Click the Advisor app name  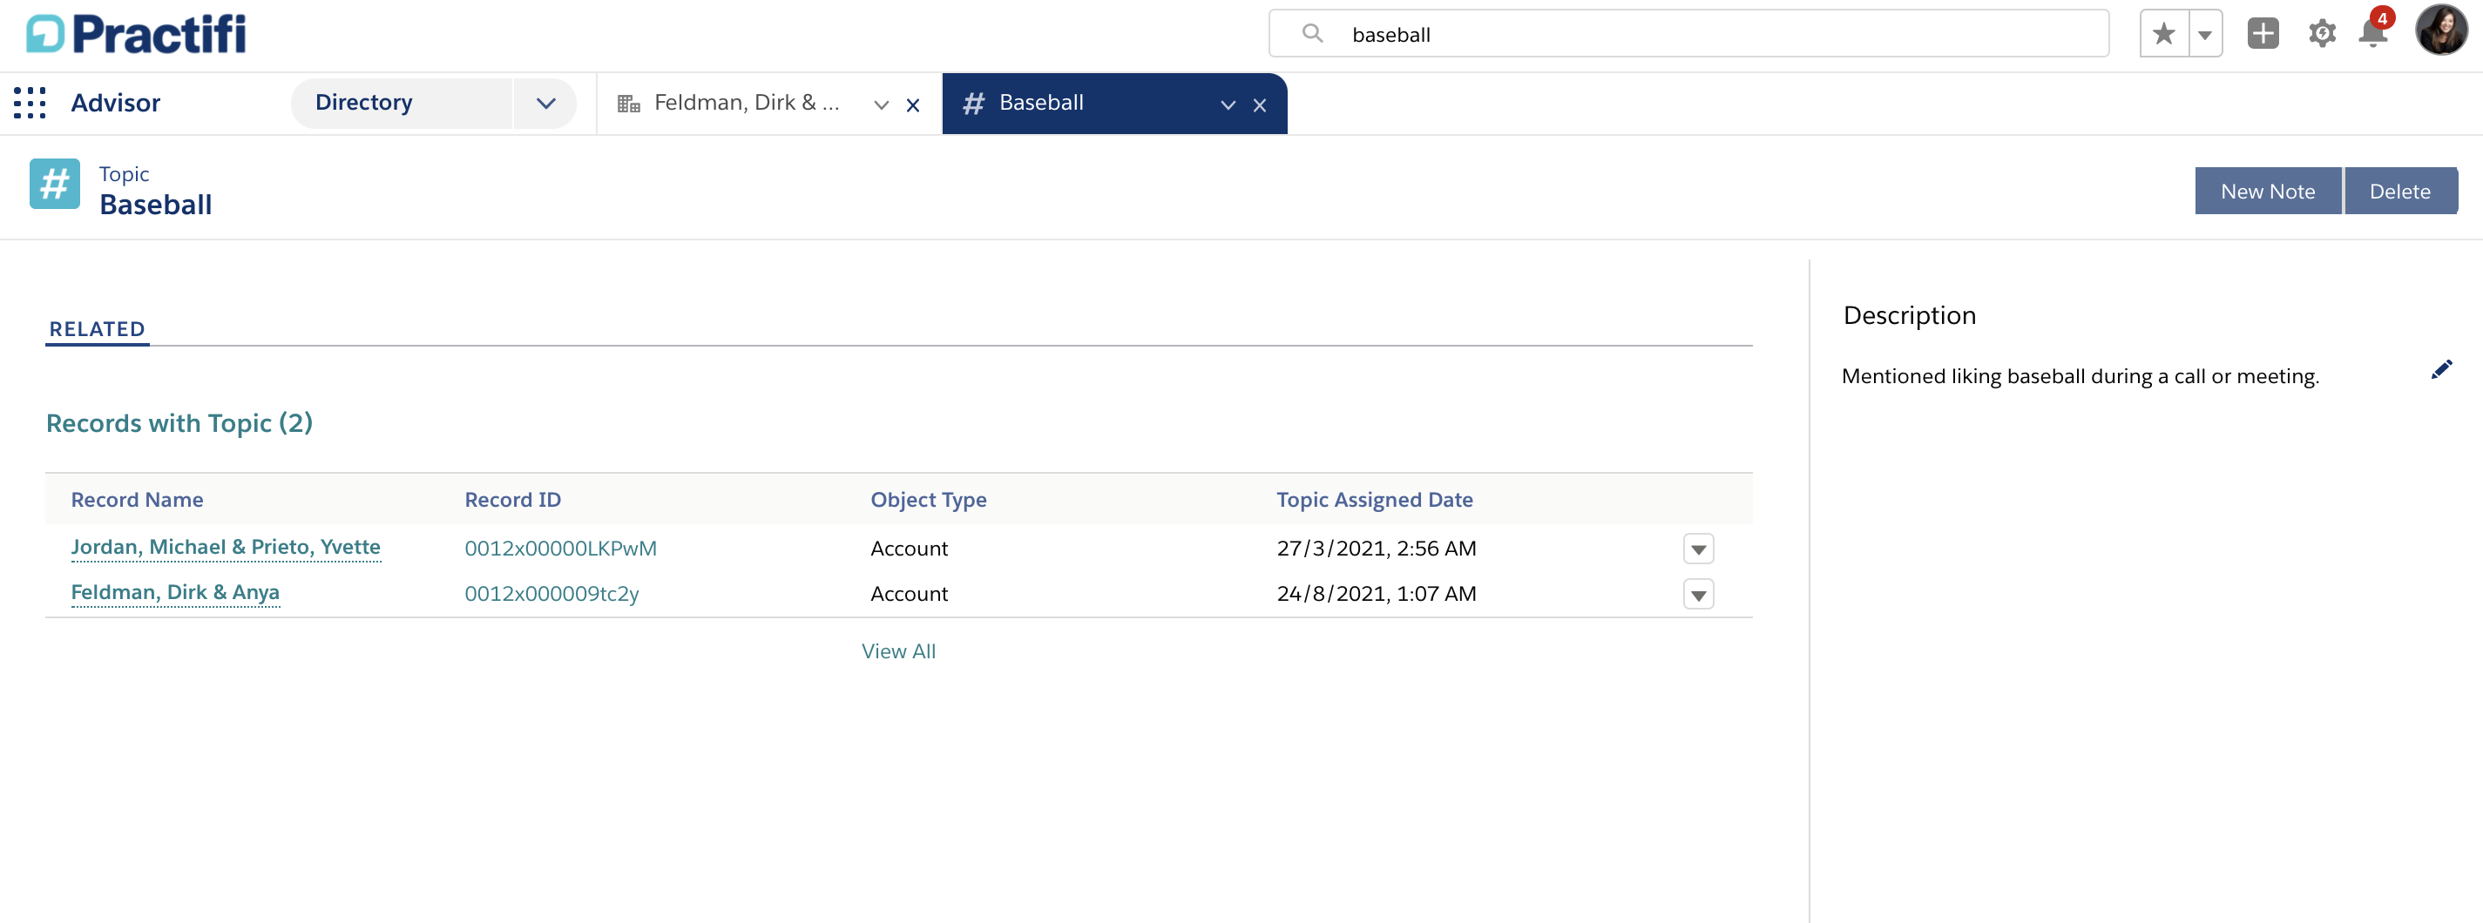(116, 103)
